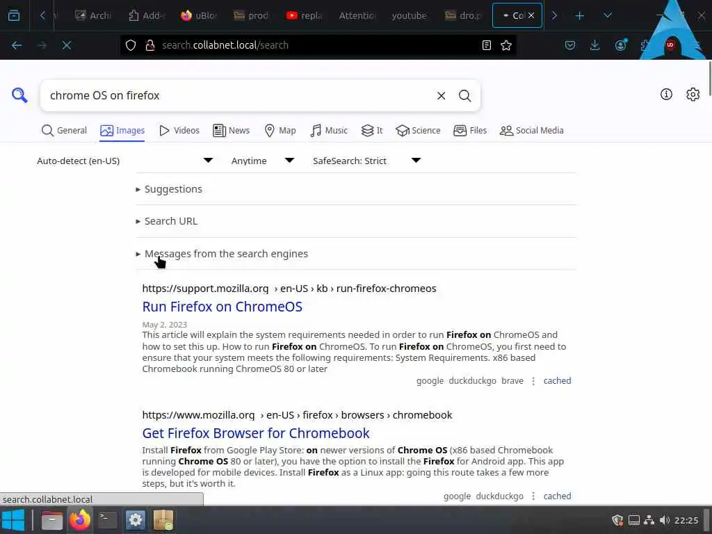Open search preferences gear icon

[693, 95]
